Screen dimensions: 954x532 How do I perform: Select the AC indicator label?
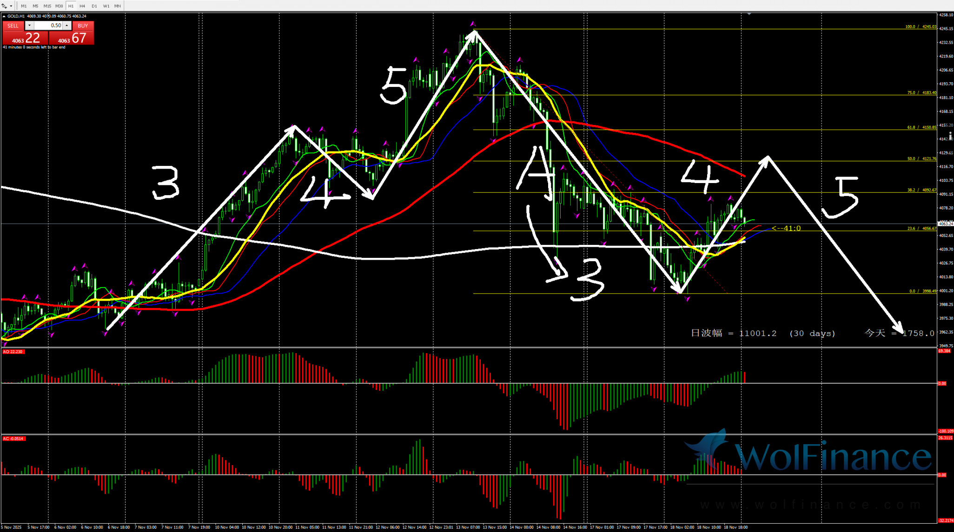(x=13, y=439)
